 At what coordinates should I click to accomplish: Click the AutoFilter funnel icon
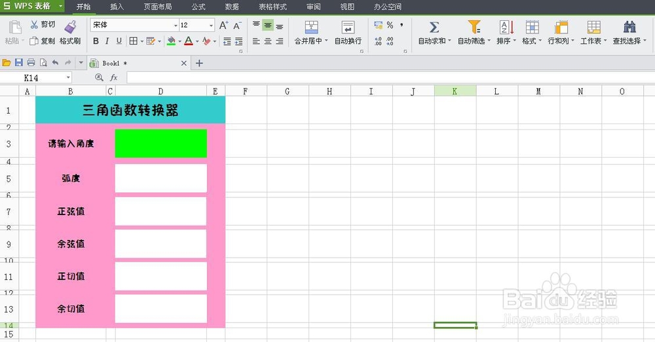pyautogui.click(x=474, y=27)
